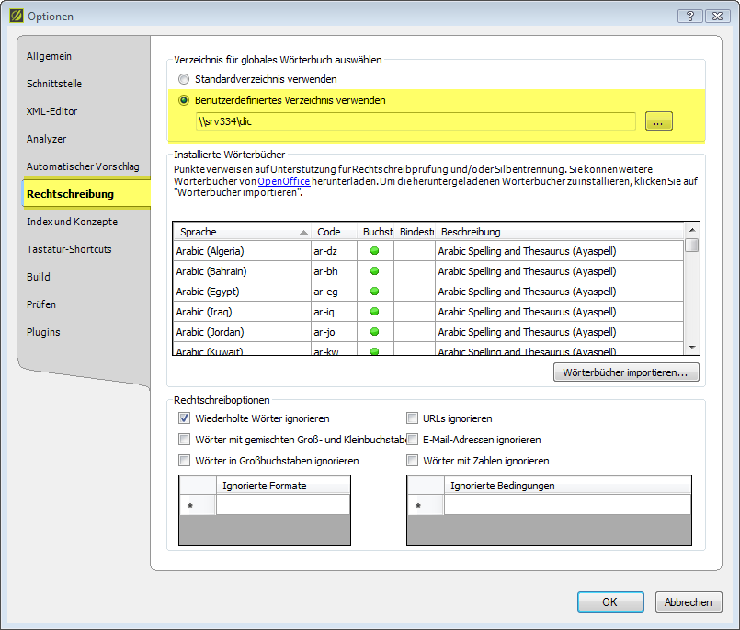The image size is (740, 630).
Task: Click green dot for Arabic (Jordan)
Action: [375, 332]
